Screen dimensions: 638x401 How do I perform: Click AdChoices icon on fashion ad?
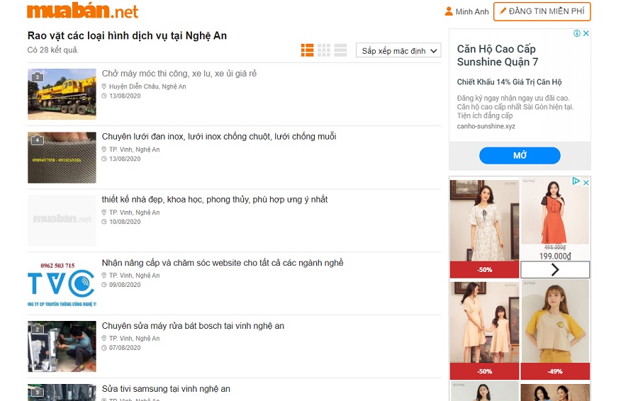pos(576,181)
